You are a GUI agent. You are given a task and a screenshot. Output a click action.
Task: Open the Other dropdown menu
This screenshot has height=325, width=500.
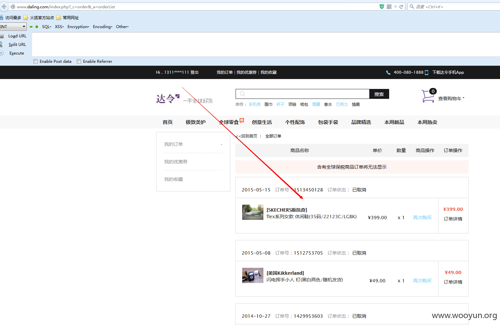click(122, 27)
